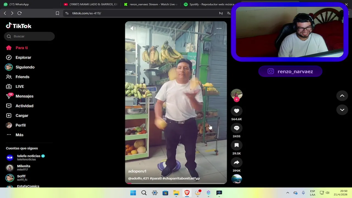
Task: Select Cargar to upload video
Action: coord(17,116)
